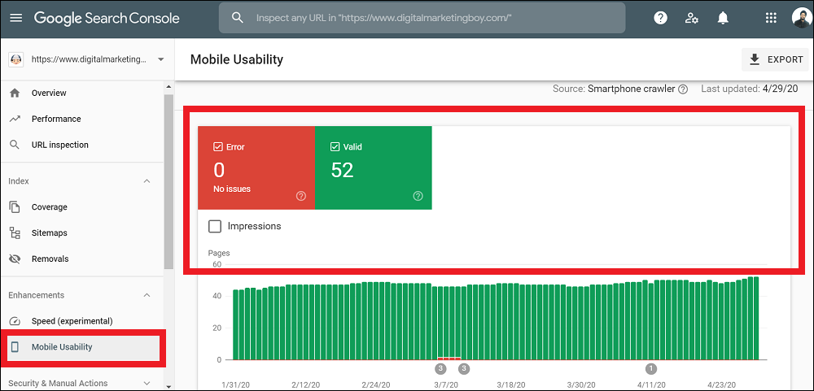Click help icon in Error card

301,196
